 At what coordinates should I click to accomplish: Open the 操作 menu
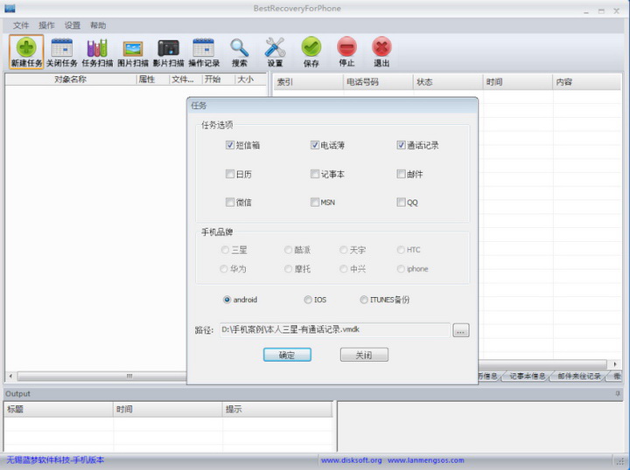[x=46, y=25]
